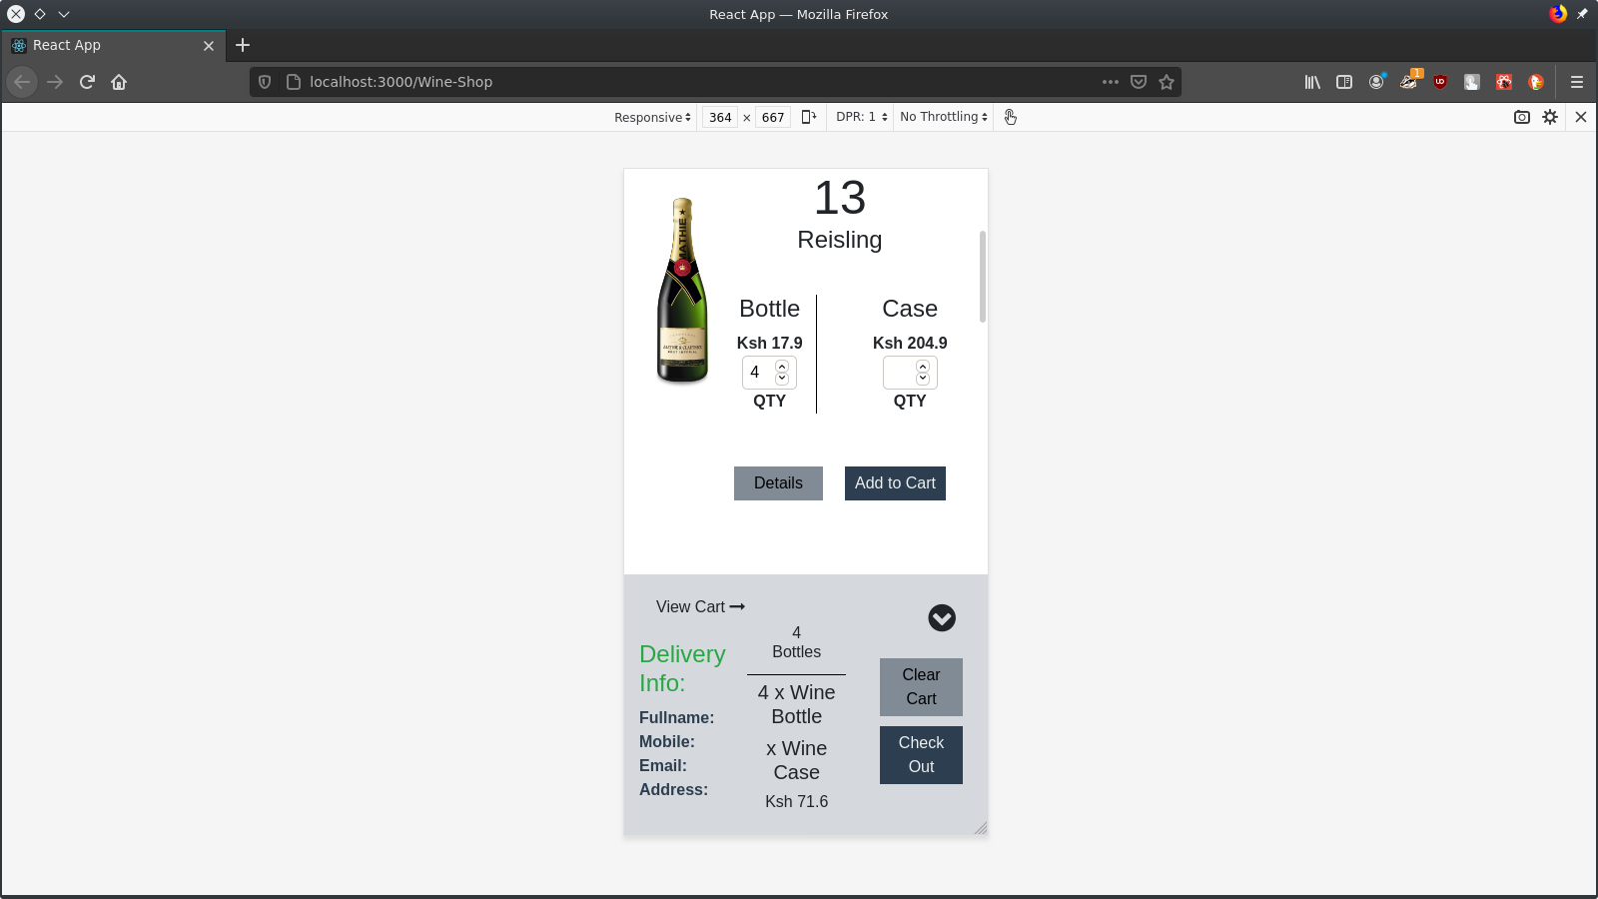Open the Firefox Library icon
The image size is (1598, 899).
[x=1311, y=82]
